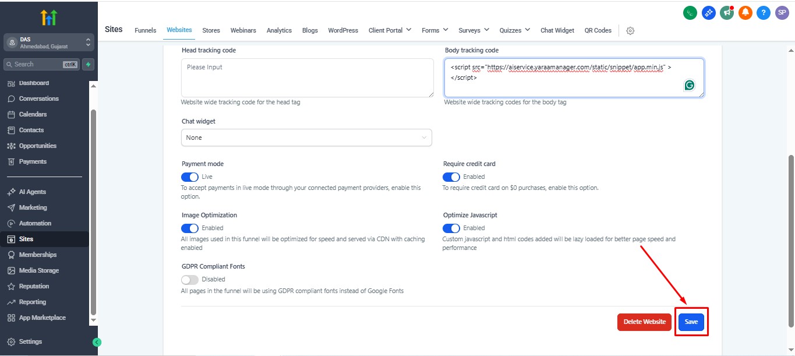Click the Grammarly icon in body tracking code
Image resolution: width=795 pixels, height=356 pixels.
pos(690,85)
